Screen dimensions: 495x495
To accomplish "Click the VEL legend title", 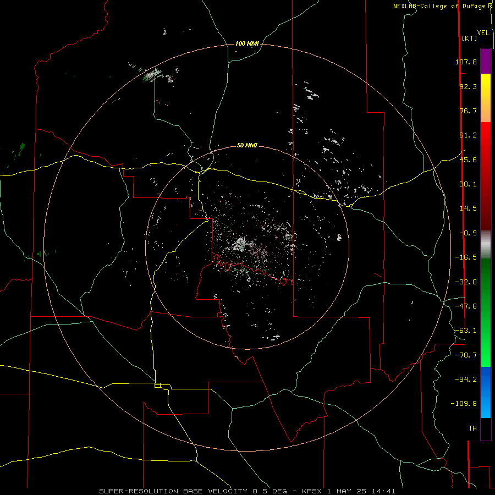I will coord(483,33).
